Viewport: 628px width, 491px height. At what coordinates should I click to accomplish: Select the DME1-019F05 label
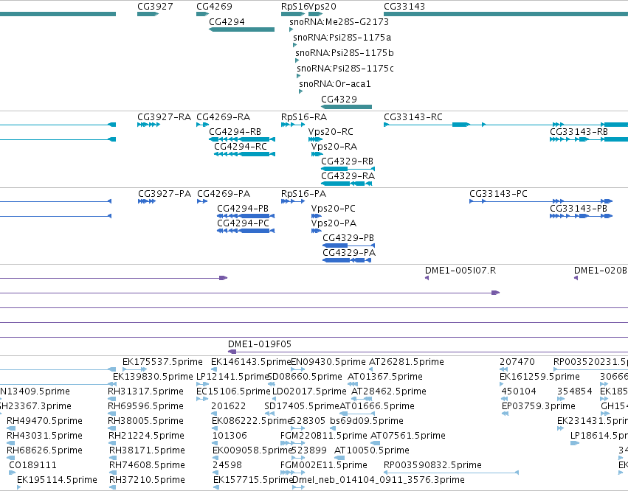(x=260, y=344)
